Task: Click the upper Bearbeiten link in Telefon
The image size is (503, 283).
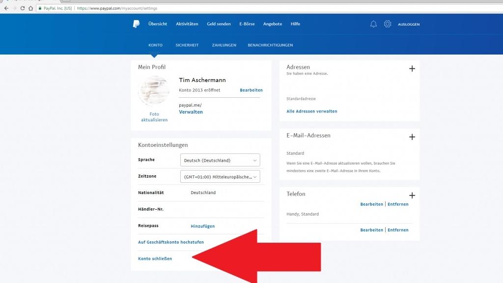Action: click(x=371, y=204)
